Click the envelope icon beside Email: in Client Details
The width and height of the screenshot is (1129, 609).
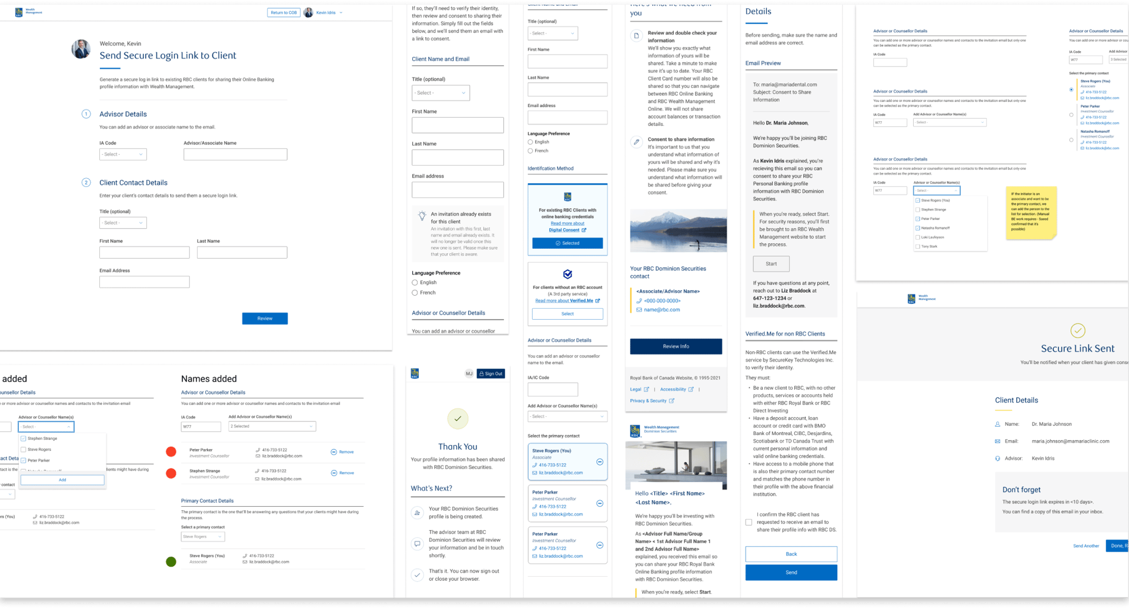997,441
